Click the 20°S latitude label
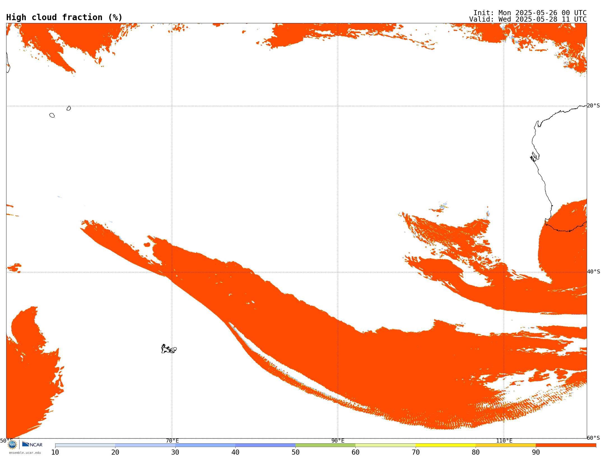Screen dimensions: 605x456 (594, 106)
